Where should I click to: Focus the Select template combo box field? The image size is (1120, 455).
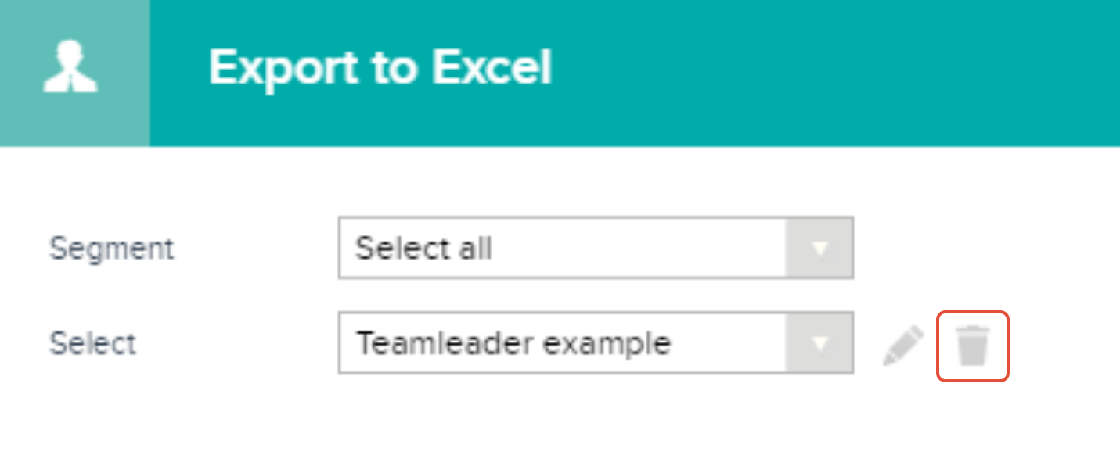tap(596, 343)
